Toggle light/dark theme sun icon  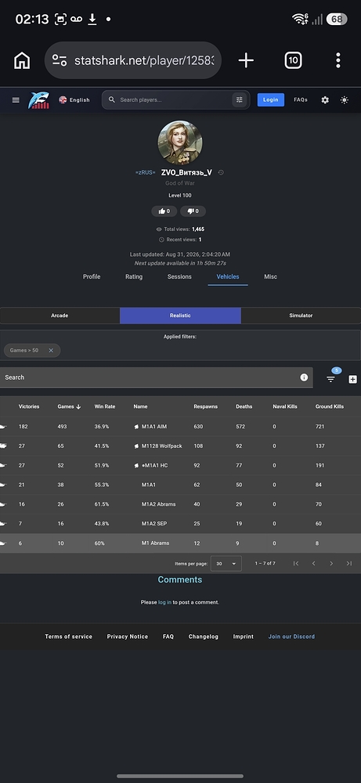[x=345, y=100]
